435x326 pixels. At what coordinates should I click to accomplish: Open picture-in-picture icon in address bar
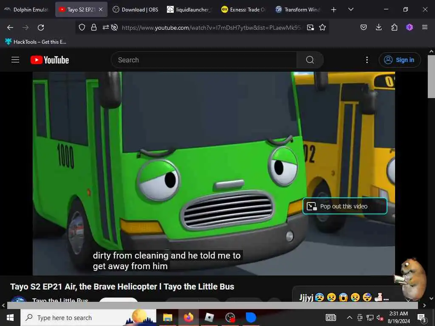[x=311, y=27]
